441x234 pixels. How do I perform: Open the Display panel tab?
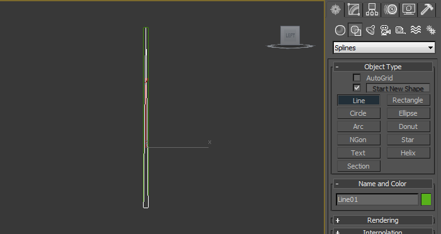[x=408, y=9]
